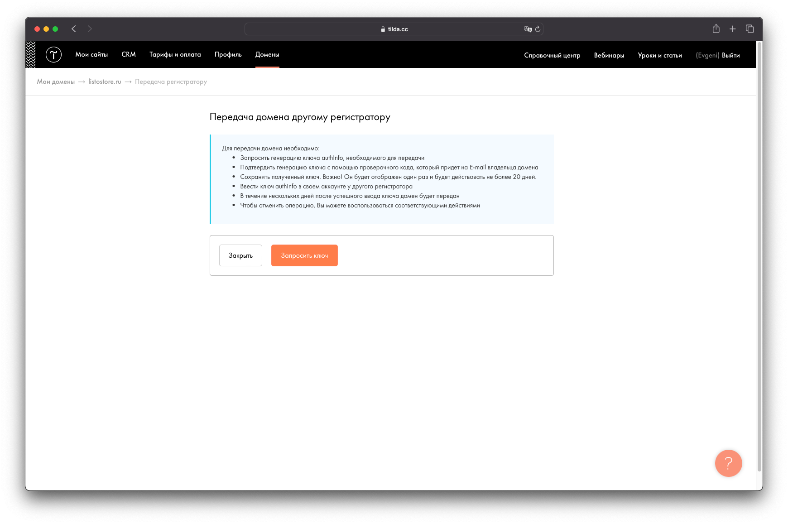Close the Safari window with the red button
788x524 pixels.
(x=37, y=29)
